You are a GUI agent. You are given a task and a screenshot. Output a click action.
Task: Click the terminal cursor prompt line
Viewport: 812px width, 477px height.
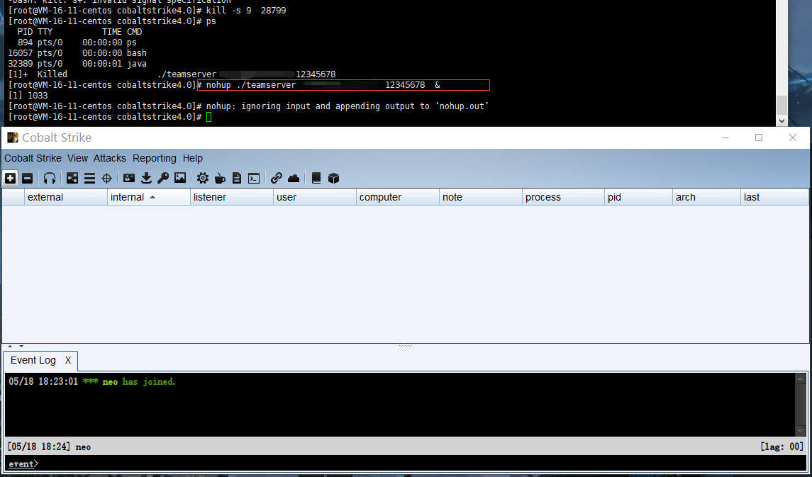coord(110,117)
